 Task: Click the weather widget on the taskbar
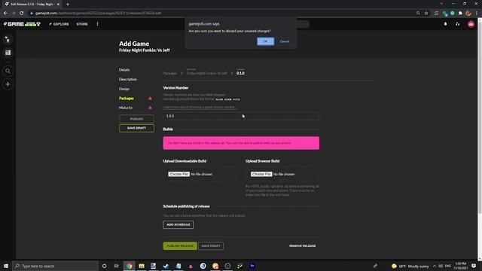[410, 266]
